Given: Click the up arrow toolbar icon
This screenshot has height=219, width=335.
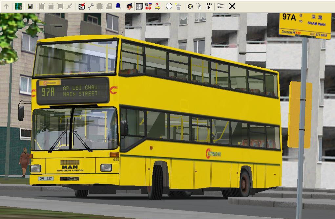Looking at the screenshot, I should click(x=6, y=6).
